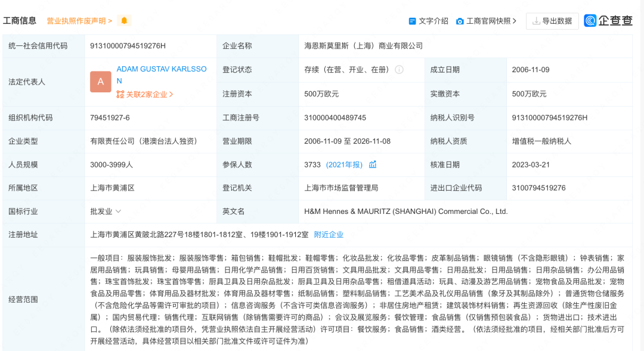
Task: Click the 工商官网快照 camera icon
Action: click(460, 21)
